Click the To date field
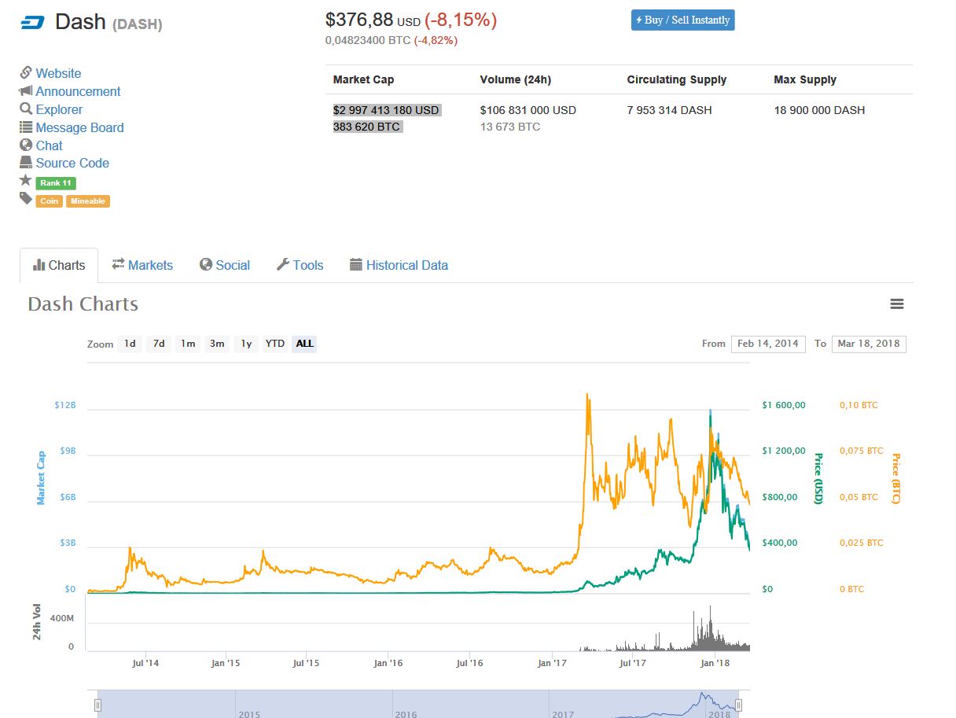Screen dimensions: 956x718 tap(868, 344)
